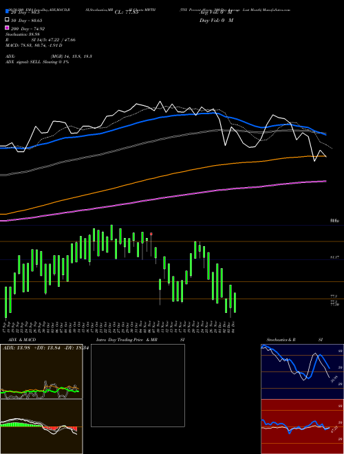Click the thick blue 20-day moving average line
The image size is (344, 454).
click(162, 117)
